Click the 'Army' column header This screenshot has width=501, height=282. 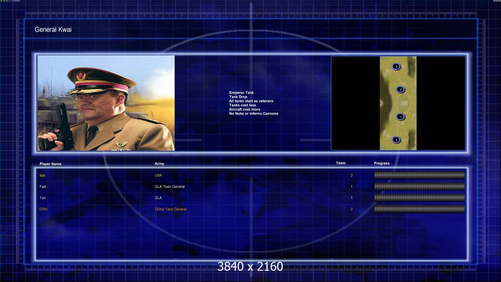tap(159, 164)
